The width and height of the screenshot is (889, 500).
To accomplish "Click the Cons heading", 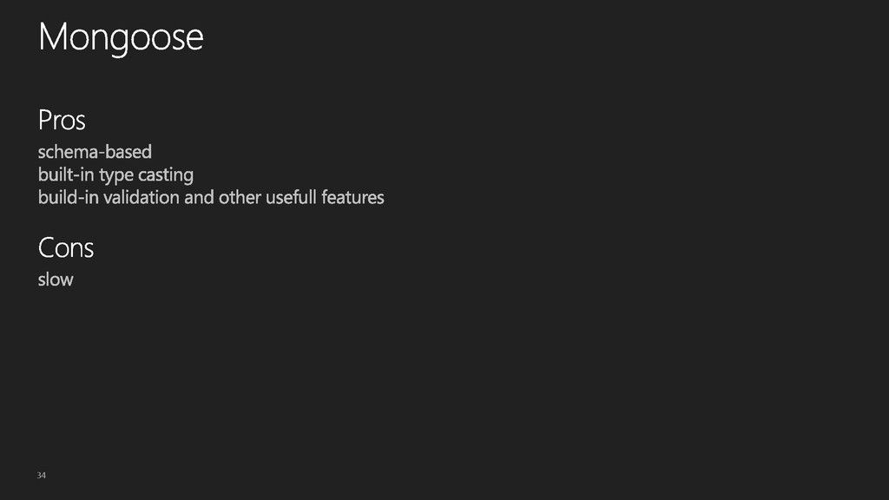I will click(x=66, y=247).
